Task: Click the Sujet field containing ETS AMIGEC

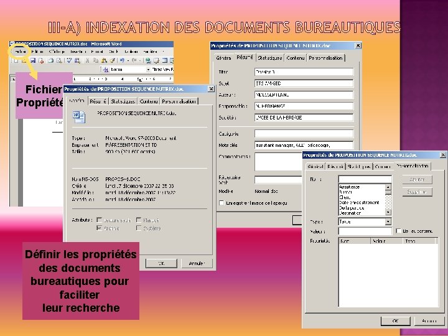Action: (x=304, y=83)
